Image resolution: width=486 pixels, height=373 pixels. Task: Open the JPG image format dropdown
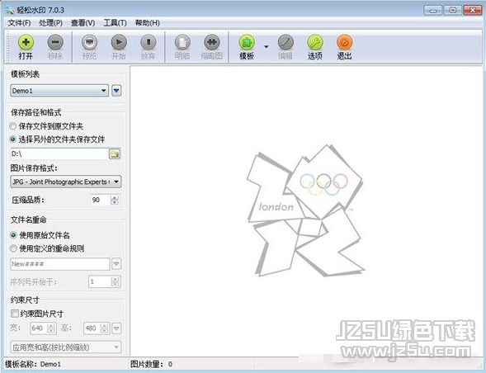(x=66, y=182)
